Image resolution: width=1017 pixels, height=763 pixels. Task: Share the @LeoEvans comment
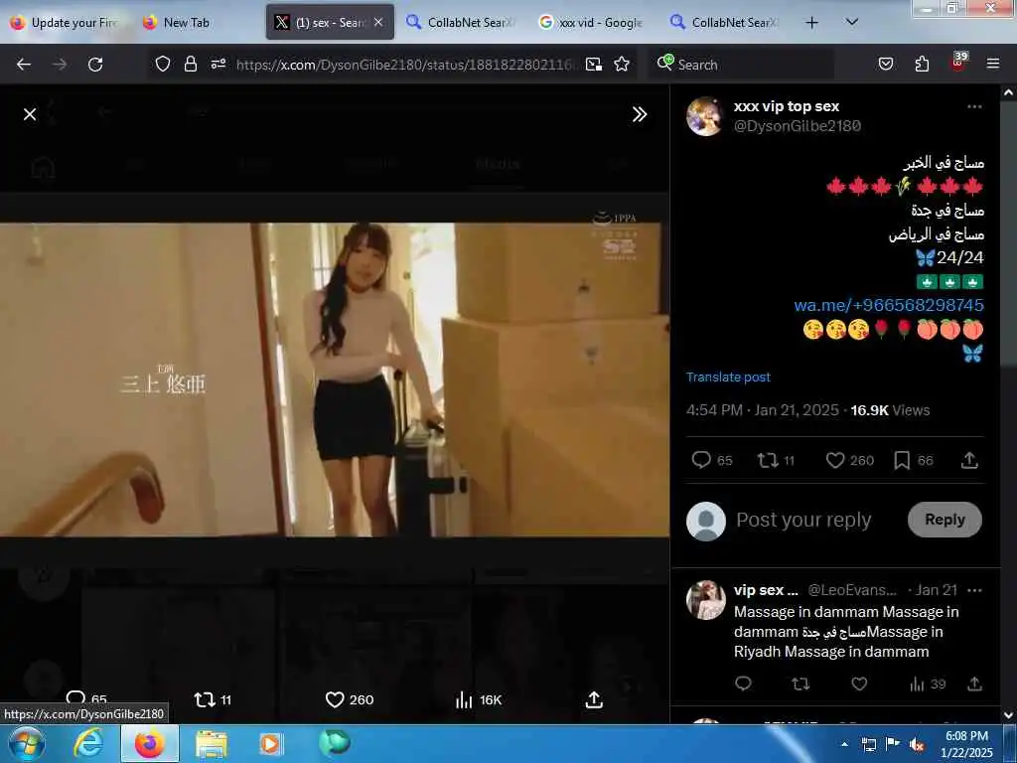pos(974,684)
